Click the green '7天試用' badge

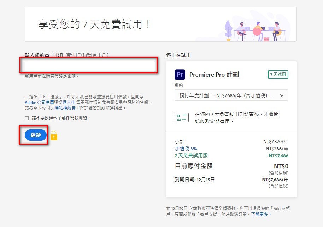278,75
